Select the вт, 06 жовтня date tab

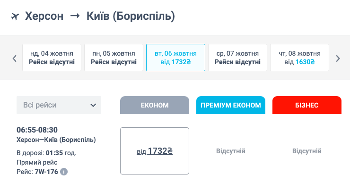pyautogui.click(x=175, y=58)
